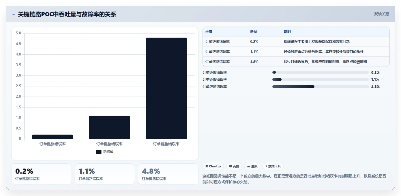
Task: Click the progress bar showing 1.1%
Action: [321, 79]
